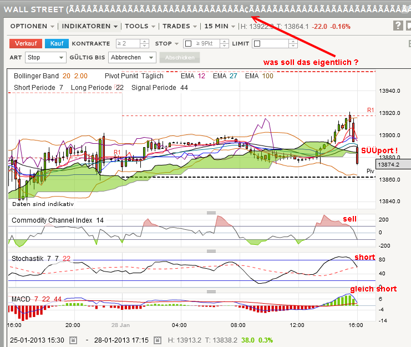This screenshot has width=411, height=347.
Task: Click the EMA 12 indicator label
Action: click(193, 76)
